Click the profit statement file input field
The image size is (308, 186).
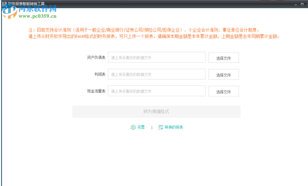tap(157, 74)
